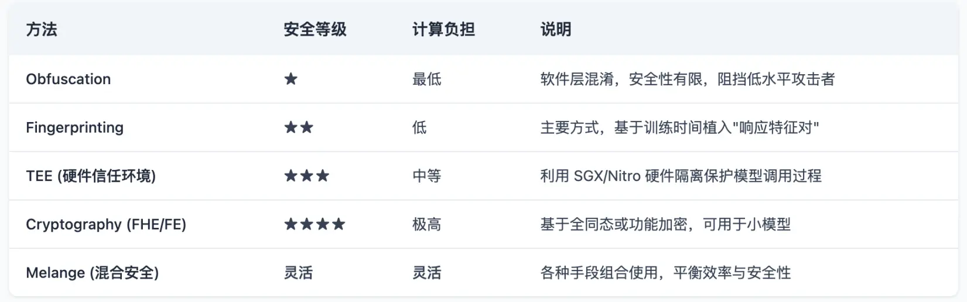Click 中等 in the TEE row

click(x=426, y=176)
